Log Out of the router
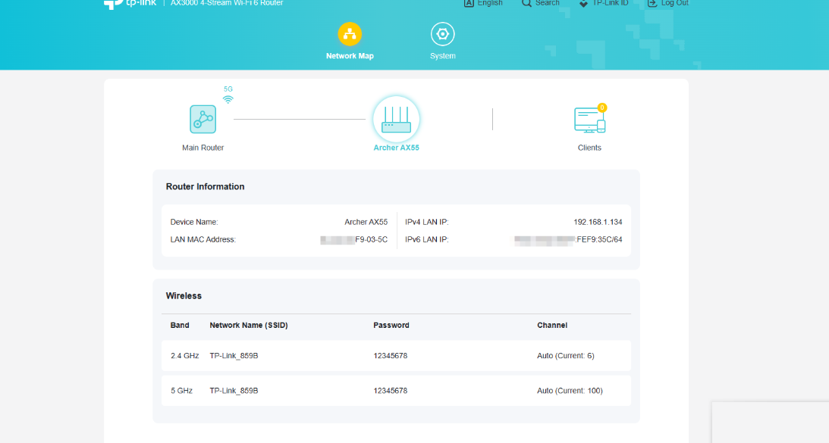The image size is (829, 443). click(x=675, y=3)
